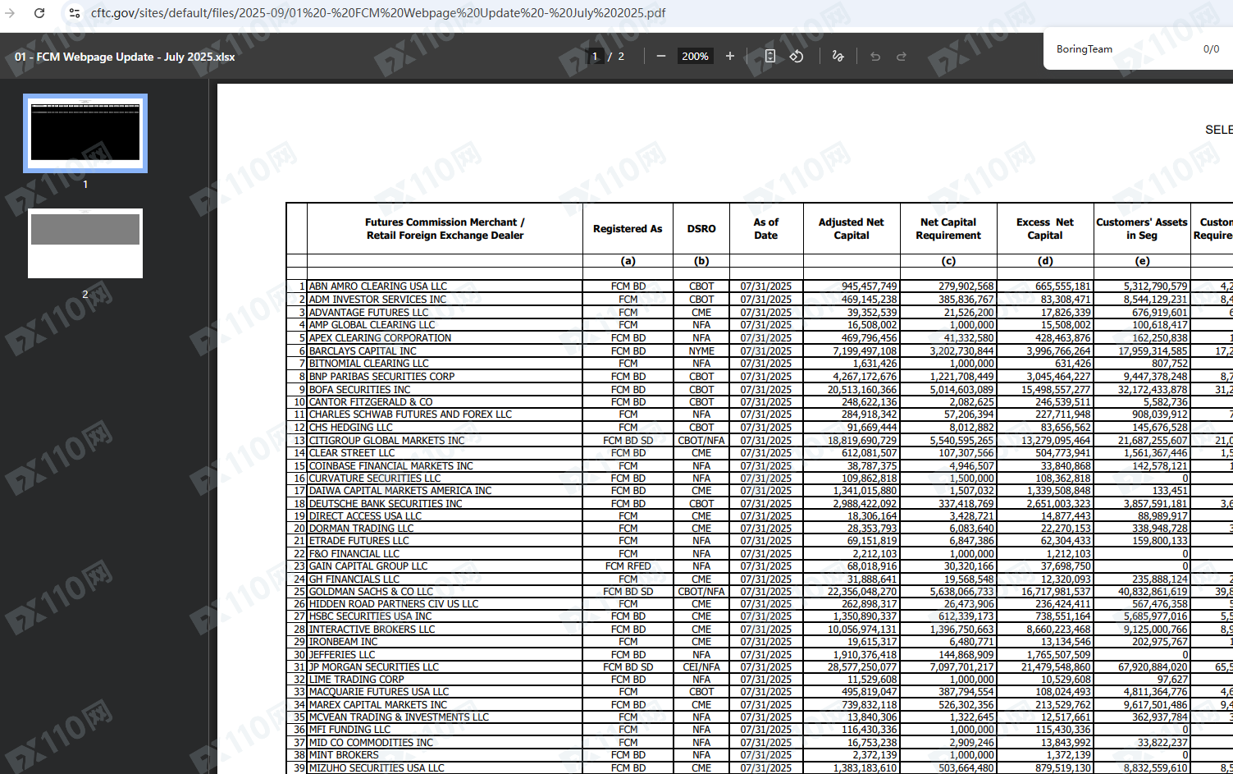Click the ABN AMRO CLEARING USA LLC row

pyautogui.click(x=377, y=286)
